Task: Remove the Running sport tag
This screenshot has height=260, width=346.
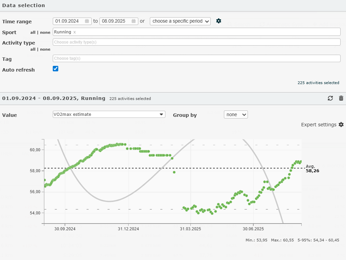Action: tap(75, 32)
